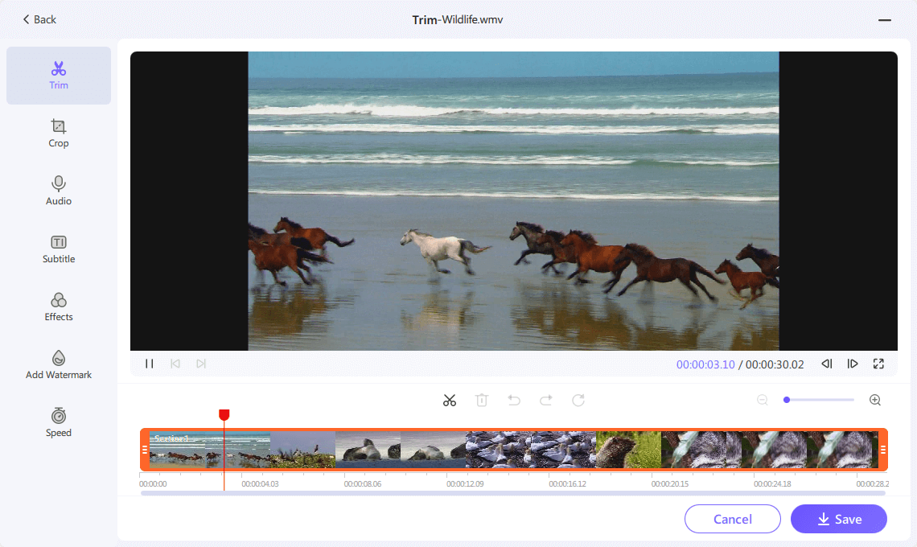This screenshot has height=547, width=917.
Task: Open the Speed settings
Action: [x=59, y=423]
